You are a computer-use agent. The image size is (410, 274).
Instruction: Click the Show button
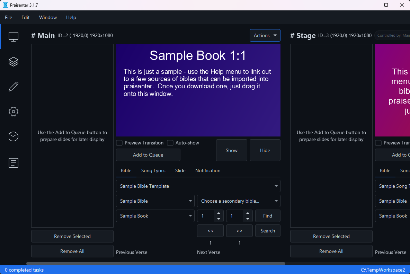point(231,150)
